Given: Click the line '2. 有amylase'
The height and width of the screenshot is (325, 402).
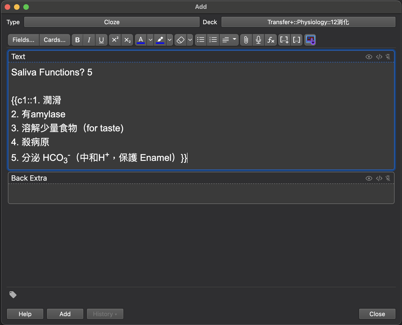Looking at the screenshot, I should click(38, 114).
